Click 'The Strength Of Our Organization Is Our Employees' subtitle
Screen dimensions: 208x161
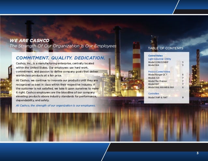[63, 46]
